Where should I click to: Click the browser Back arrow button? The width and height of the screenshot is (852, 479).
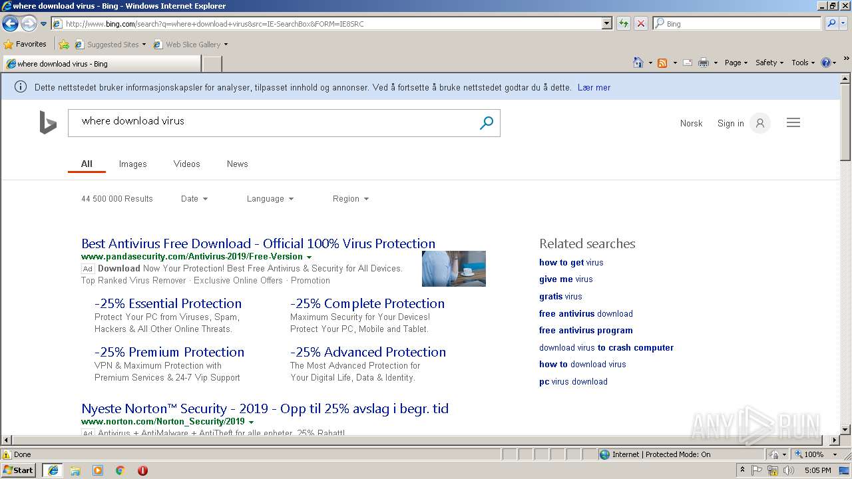pyautogui.click(x=10, y=23)
